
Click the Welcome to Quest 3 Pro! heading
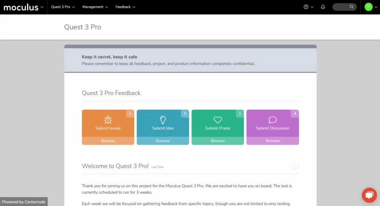pyautogui.click(x=115, y=166)
